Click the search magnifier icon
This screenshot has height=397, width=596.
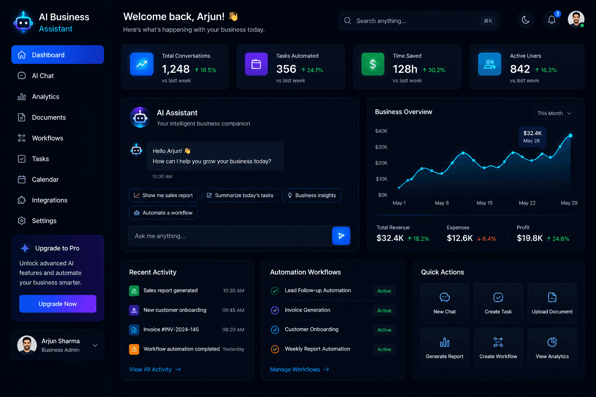pos(348,21)
